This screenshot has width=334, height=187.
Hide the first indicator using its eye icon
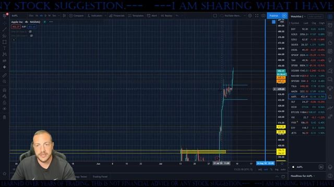[30, 31]
